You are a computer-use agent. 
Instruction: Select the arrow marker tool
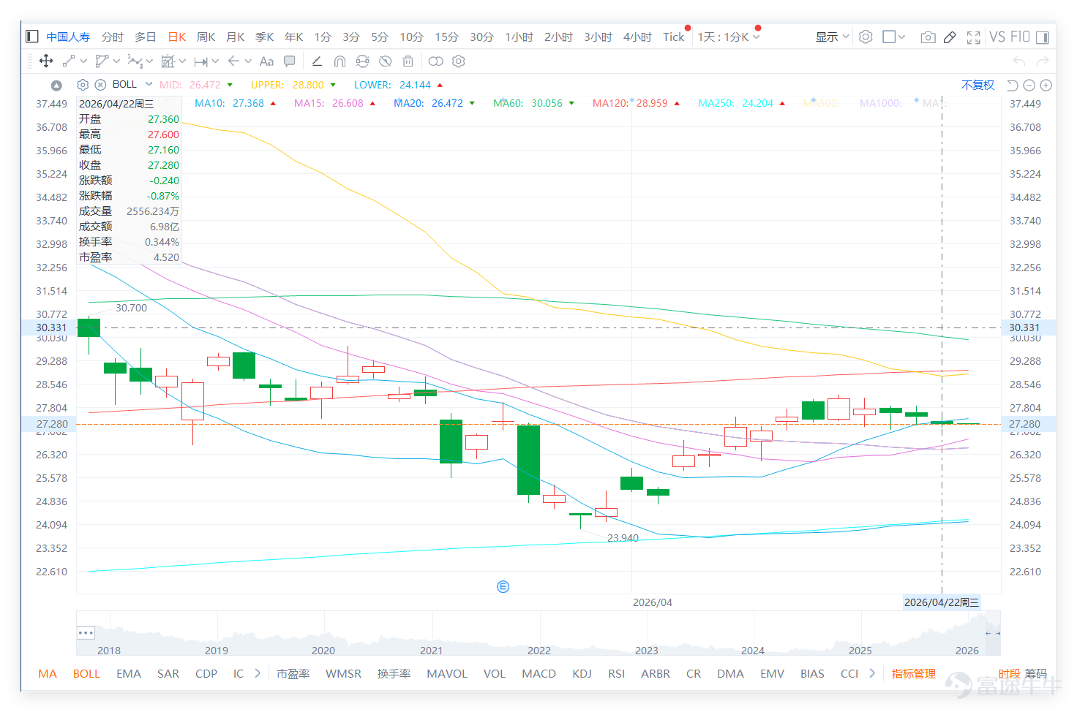click(x=233, y=61)
